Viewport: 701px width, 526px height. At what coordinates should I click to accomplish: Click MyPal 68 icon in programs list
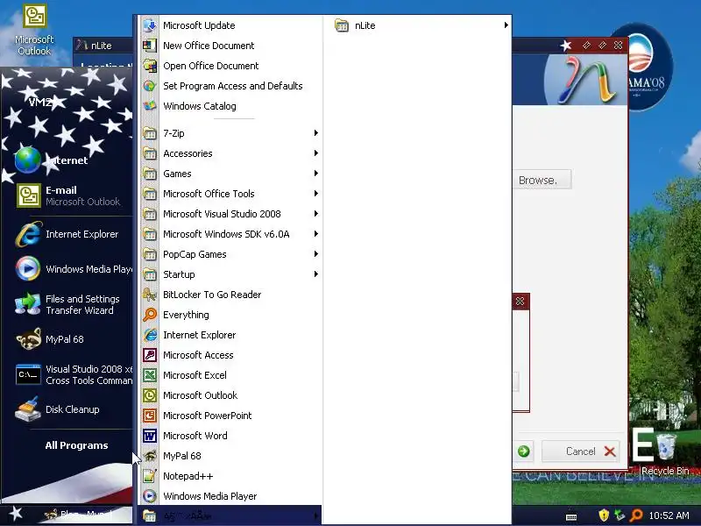[150, 456]
